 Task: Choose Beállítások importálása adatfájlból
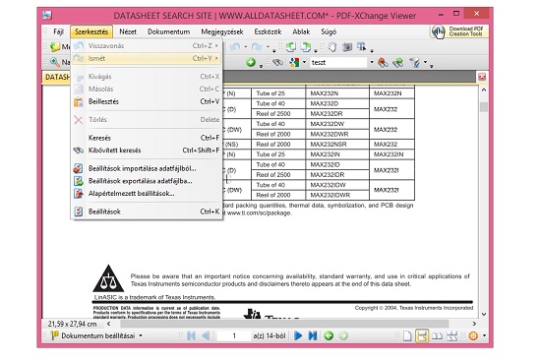(x=147, y=168)
